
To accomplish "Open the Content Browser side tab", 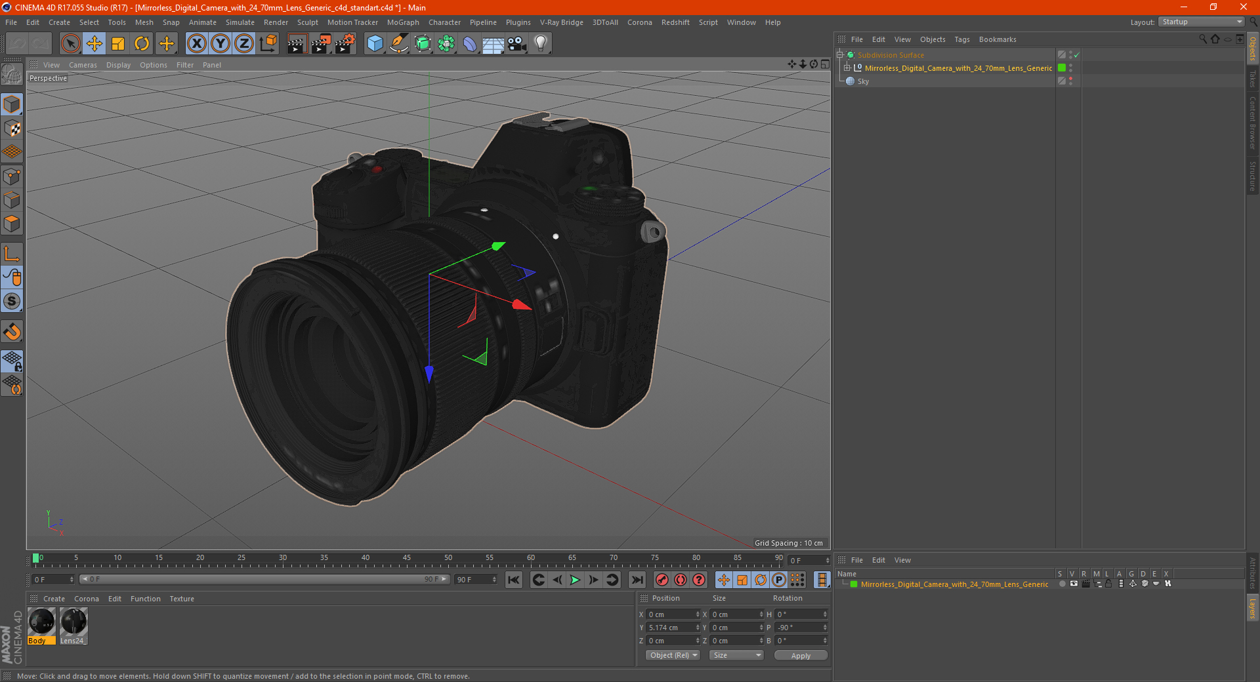I will (x=1253, y=123).
